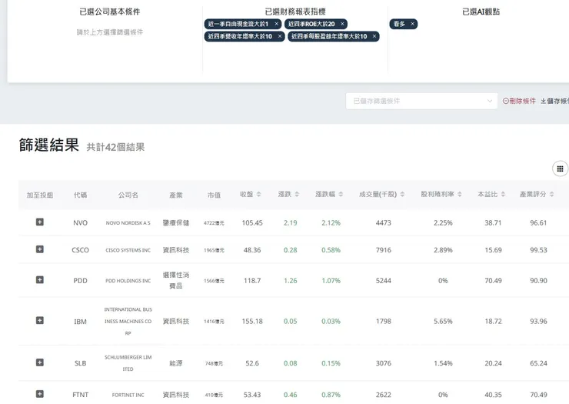The height and width of the screenshot is (404, 569).
Task: Click the PDD ticker code
Action: pyautogui.click(x=80, y=280)
